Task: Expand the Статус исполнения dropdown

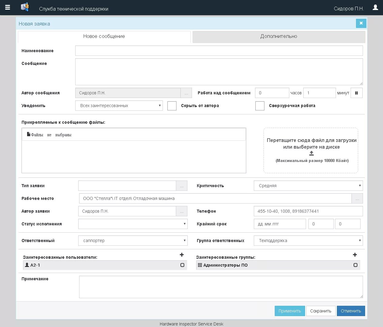Action: point(133,224)
